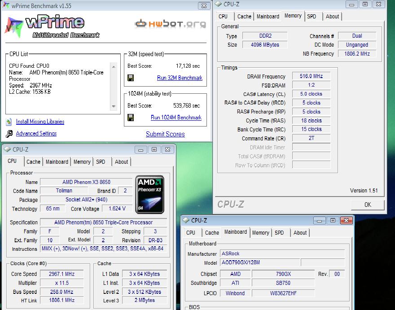Click the CPU-Z Mainboard window title icon
Viewport: 395px width, 310px height.
[186, 220]
